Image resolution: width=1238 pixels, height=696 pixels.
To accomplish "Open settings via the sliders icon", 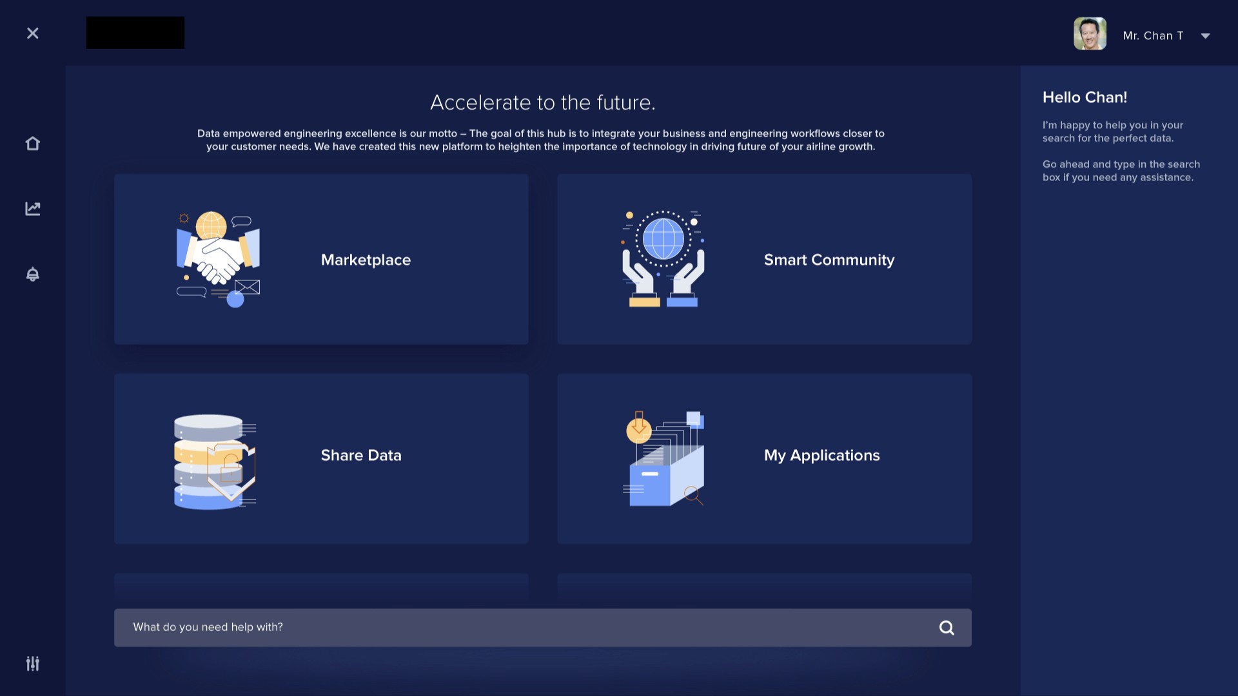I will [x=33, y=663].
